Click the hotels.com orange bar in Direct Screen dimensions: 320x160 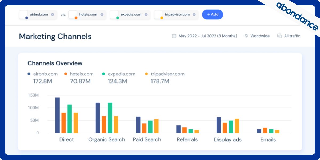(63, 123)
